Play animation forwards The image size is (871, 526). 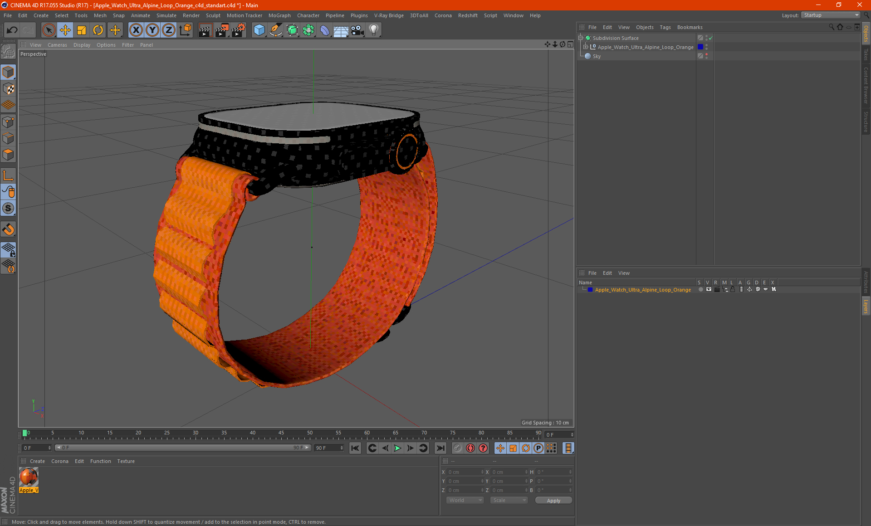398,448
